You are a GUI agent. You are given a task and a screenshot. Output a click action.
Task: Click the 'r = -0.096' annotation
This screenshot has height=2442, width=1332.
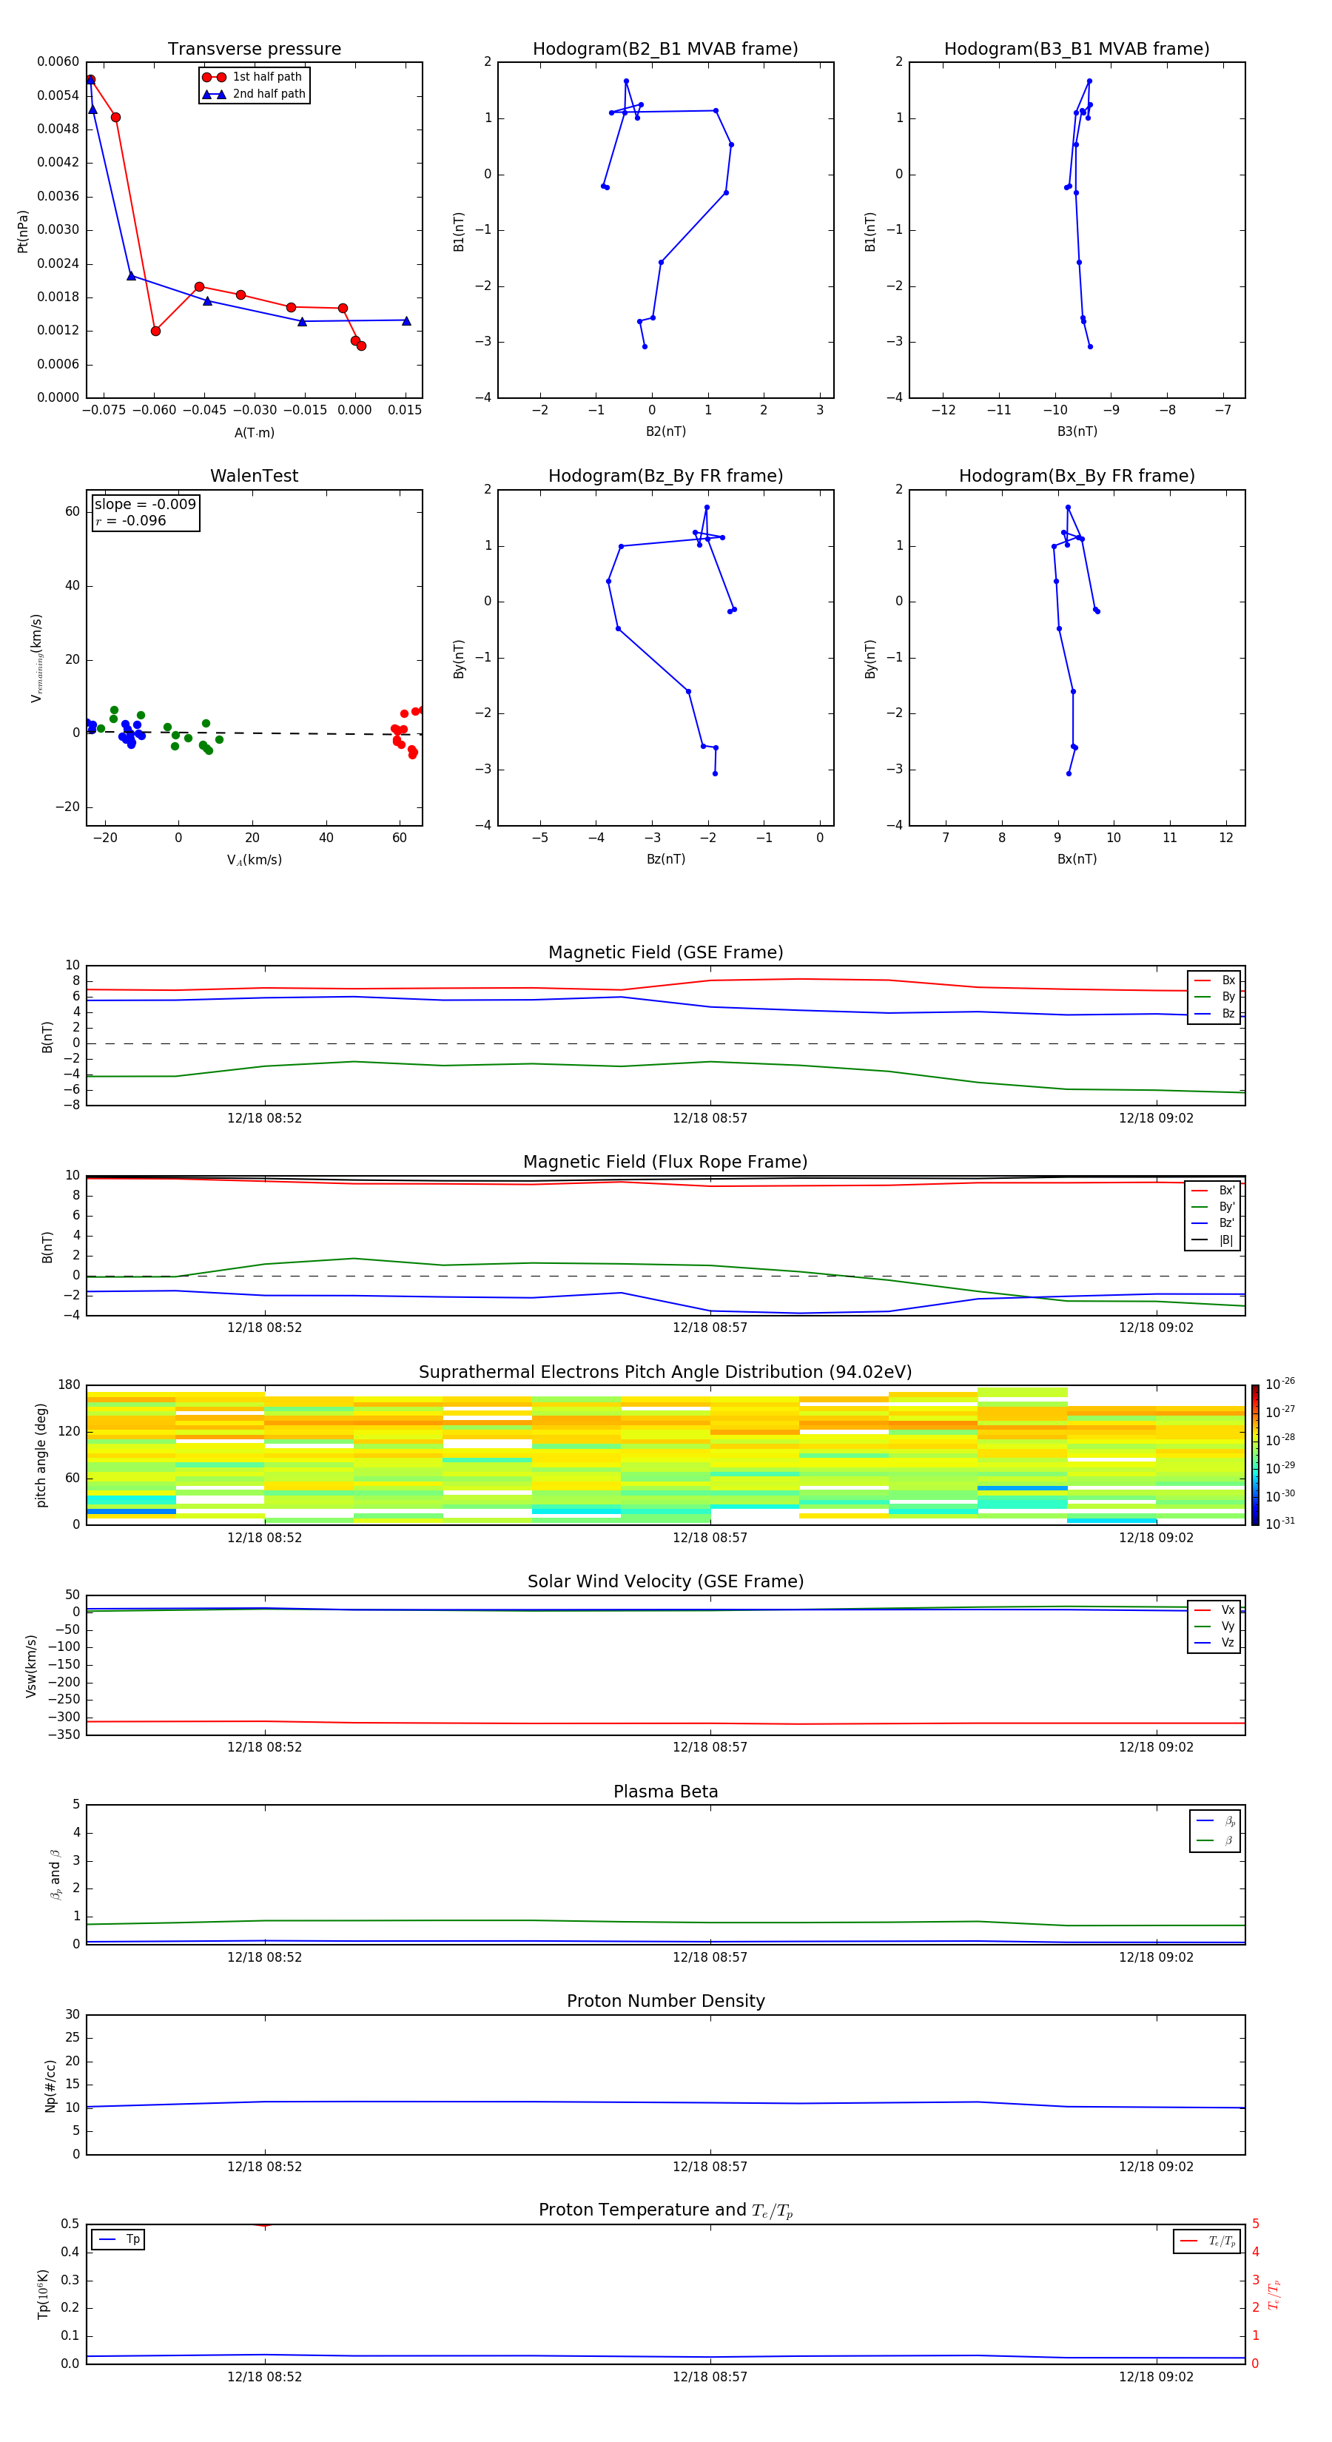click(131, 520)
